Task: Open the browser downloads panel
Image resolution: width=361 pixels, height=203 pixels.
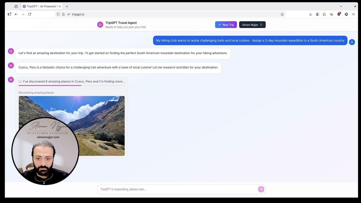Action: [311, 14]
